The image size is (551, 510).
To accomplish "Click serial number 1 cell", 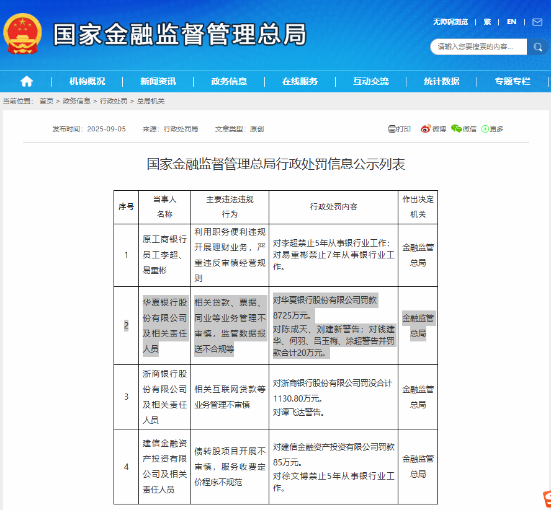I will tap(126, 255).
